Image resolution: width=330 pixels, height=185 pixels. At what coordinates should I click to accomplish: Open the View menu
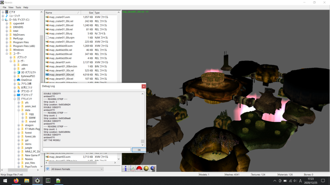coord(11,7)
